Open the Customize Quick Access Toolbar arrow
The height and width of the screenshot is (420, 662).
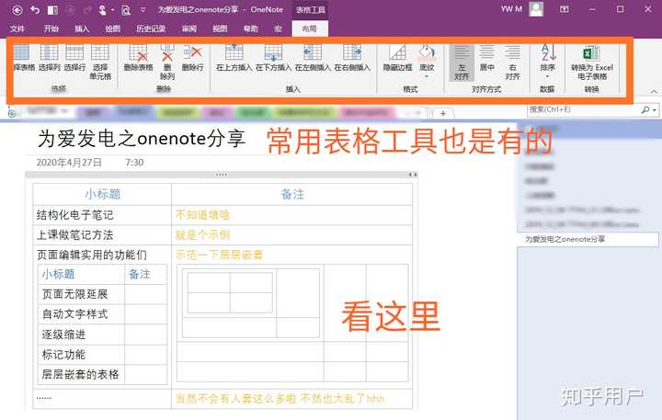click(x=143, y=9)
